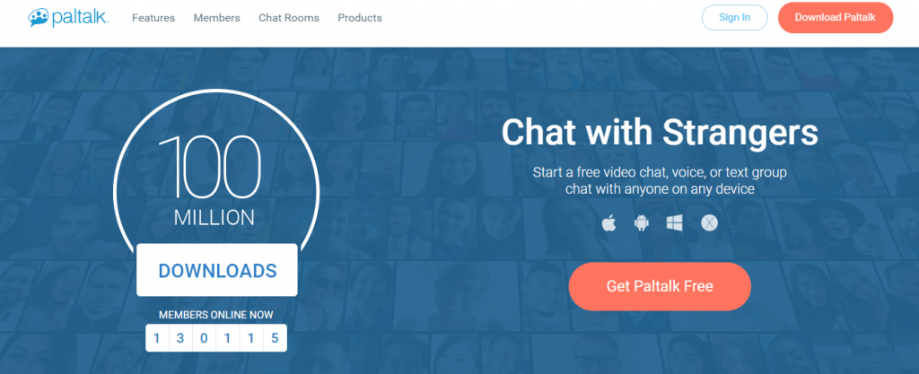
Task: Click the large 100 number
Action: (x=214, y=168)
